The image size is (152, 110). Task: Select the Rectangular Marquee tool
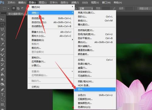pos(2,24)
